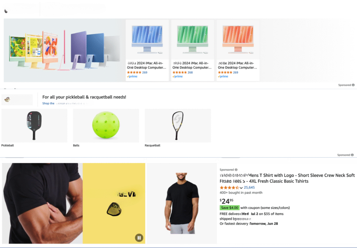Open the Mens T Shirt product title
This screenshot has height=248, width=357.
287,178
